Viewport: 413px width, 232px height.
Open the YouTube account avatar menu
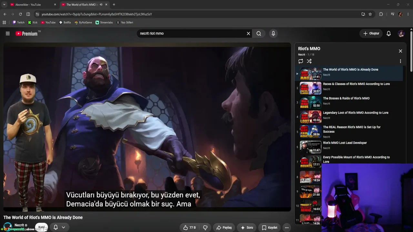point(401,34)
